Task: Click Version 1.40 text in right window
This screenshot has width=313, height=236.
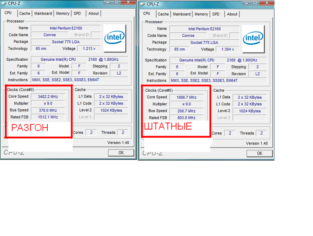Action: click(257, 143)
